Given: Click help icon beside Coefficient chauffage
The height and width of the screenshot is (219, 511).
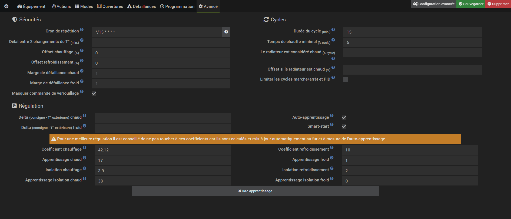Looking at the screenshot, I should pos(84,148).
